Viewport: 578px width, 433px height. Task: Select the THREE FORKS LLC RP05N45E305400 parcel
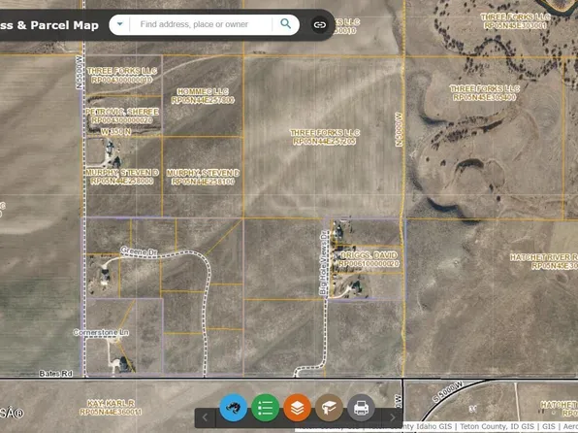[484, 93]
